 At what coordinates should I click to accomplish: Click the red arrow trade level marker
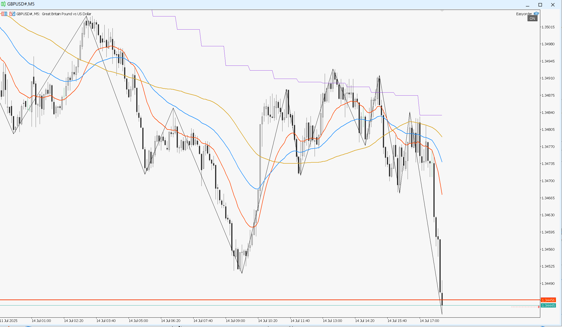click(x=538, y=307)
